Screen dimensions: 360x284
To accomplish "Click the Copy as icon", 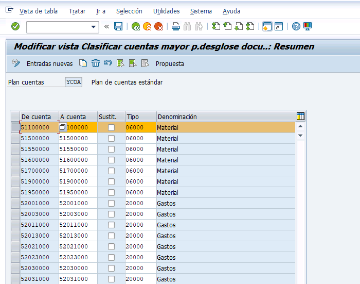I will coord(83,63).
